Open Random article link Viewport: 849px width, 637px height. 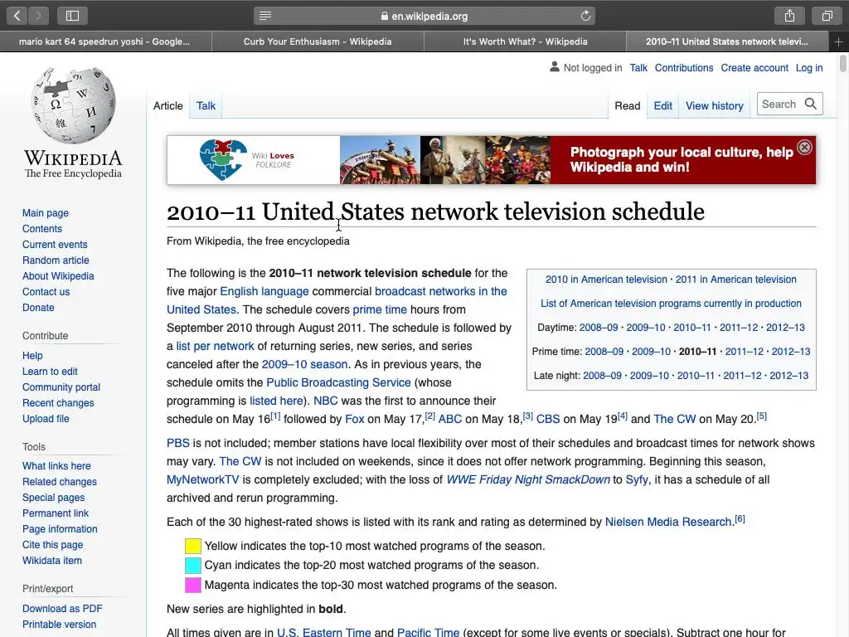click(x=56, y=260)
